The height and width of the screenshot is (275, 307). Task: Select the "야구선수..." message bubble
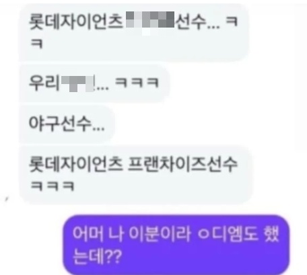tap(67, 124)
